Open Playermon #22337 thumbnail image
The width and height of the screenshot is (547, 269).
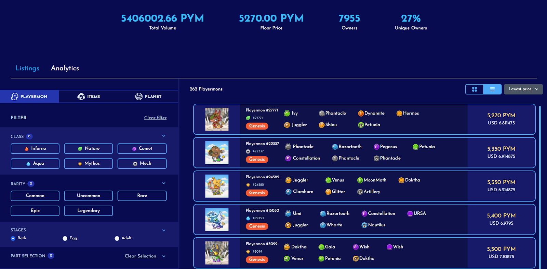pyautogui.click(x=217, y=153)
